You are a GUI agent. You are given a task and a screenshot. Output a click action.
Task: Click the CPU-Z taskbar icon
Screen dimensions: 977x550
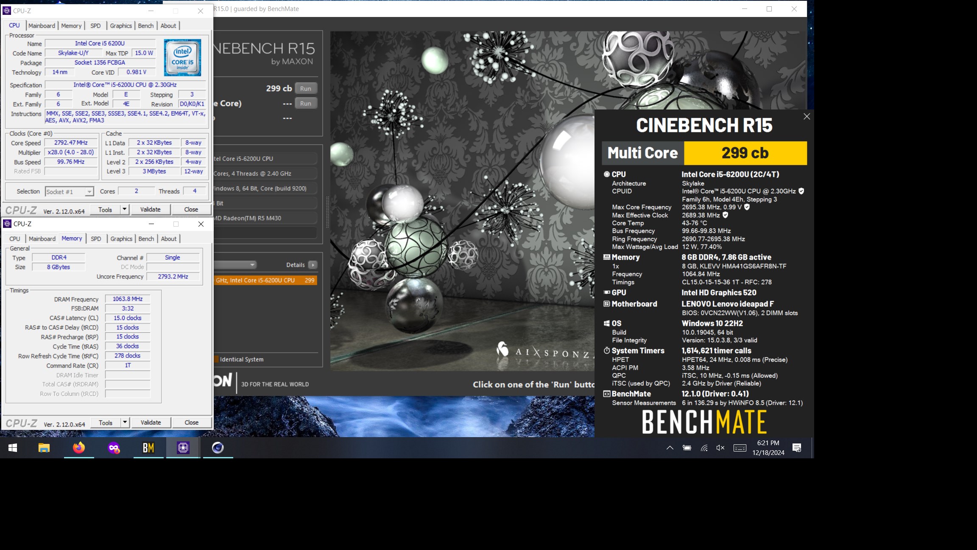coord(183,448)
